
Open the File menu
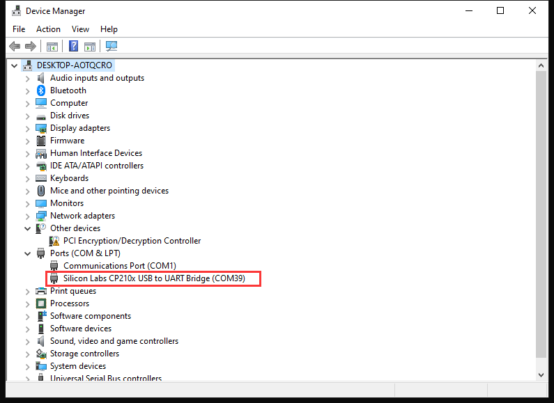click(x=19, y=29)
